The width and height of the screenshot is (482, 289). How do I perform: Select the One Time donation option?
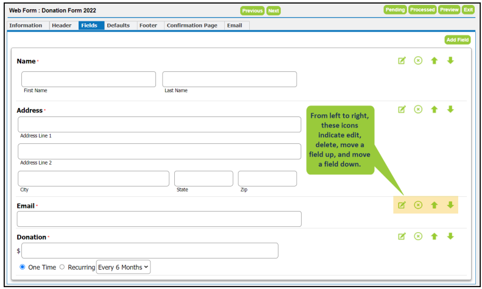pos(23,267)
